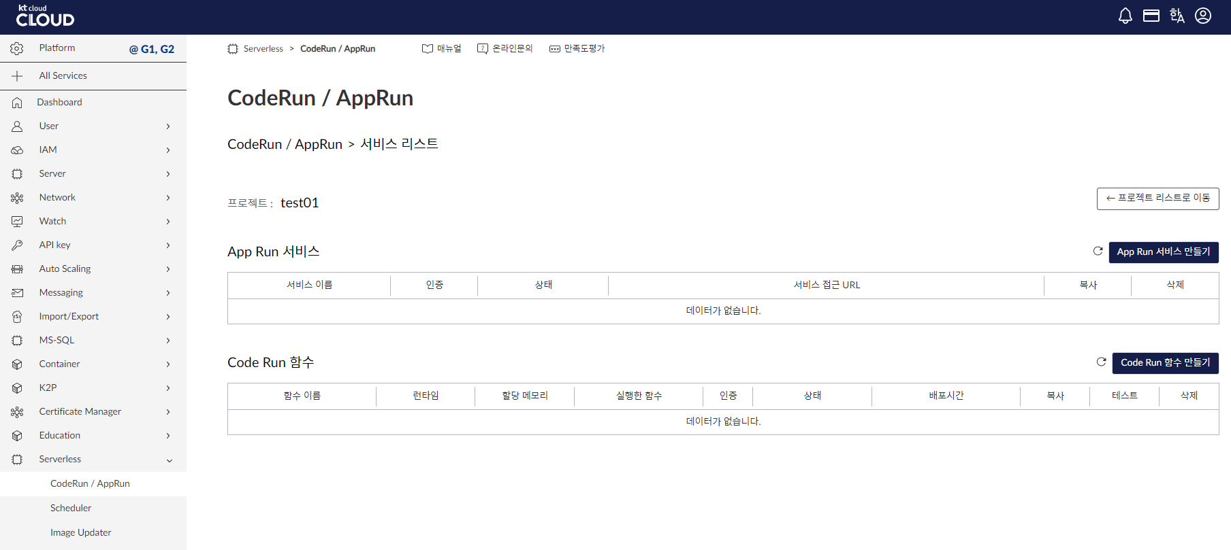Click the Import/Export icon
Viewport: 1231px width, 550px height.
click(17, 317)
